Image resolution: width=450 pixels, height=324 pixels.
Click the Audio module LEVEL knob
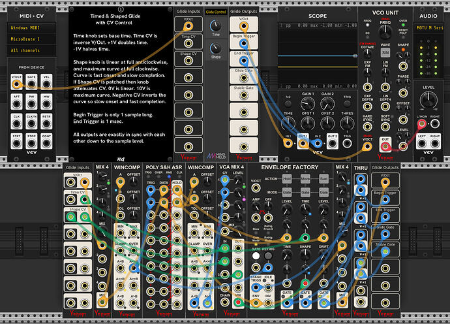[x=428, y=100]
